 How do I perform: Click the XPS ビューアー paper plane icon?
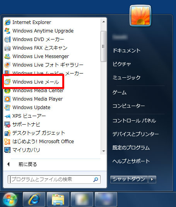tap(7, 116)
